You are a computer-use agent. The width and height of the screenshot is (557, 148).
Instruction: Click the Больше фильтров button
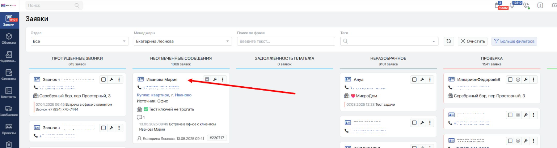(514, 41)
